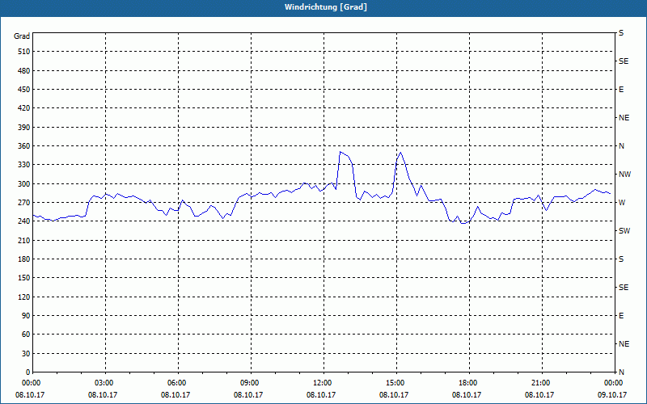Select the SW compass label on the right axis

tap(624, 231)
